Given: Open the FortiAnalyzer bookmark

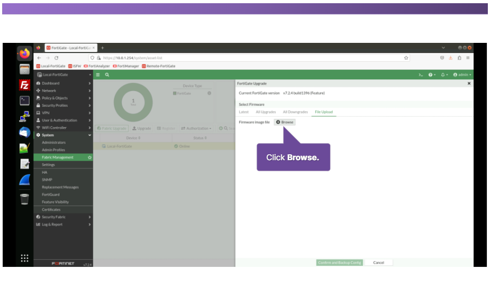Looking at the screenshot, I should [x=96, y=66].
